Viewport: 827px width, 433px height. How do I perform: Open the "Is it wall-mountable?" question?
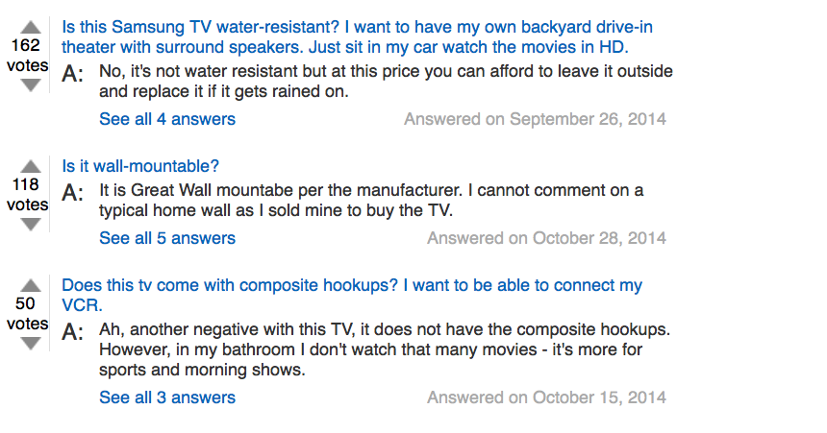(140, 166)
